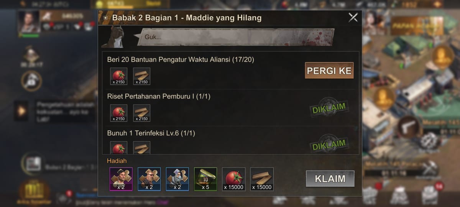Tap the x15000 tomato food reward
This screenshot has height=207, width=460.
(234, 179)
